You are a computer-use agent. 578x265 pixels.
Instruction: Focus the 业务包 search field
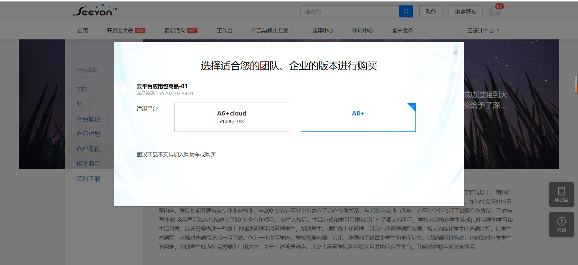point(350,11)
